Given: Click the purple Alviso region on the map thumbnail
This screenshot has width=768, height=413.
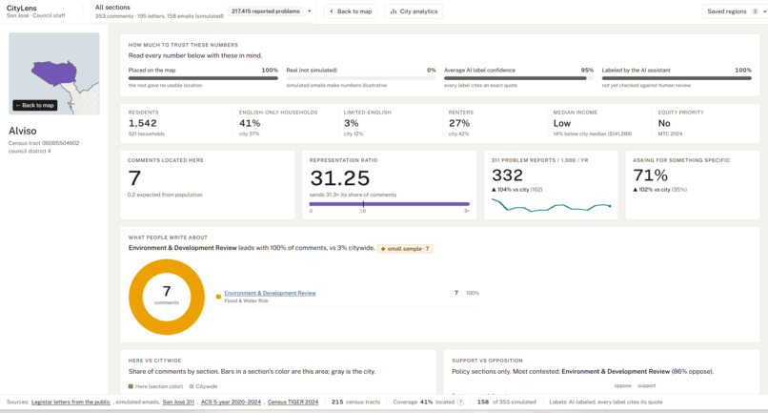Looking at the screenshot, I should 54,72.
